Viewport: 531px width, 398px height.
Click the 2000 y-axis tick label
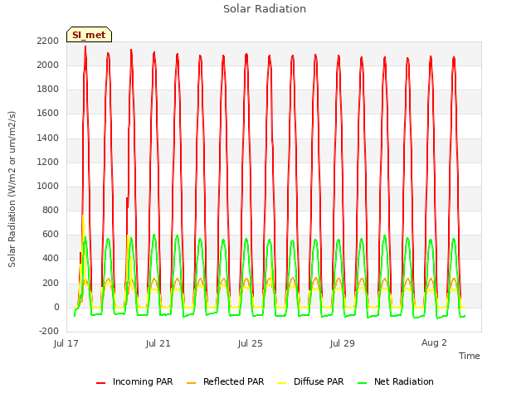(48, 65)
